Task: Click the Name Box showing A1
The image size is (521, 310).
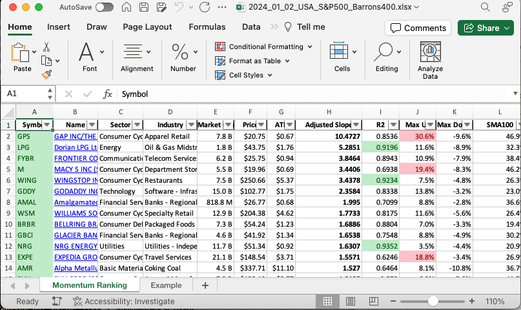Action: click(26, 94)
